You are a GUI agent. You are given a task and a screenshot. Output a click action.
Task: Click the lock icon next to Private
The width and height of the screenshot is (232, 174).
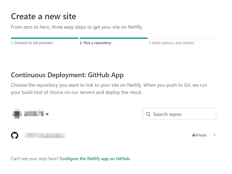tap(193, 135)
